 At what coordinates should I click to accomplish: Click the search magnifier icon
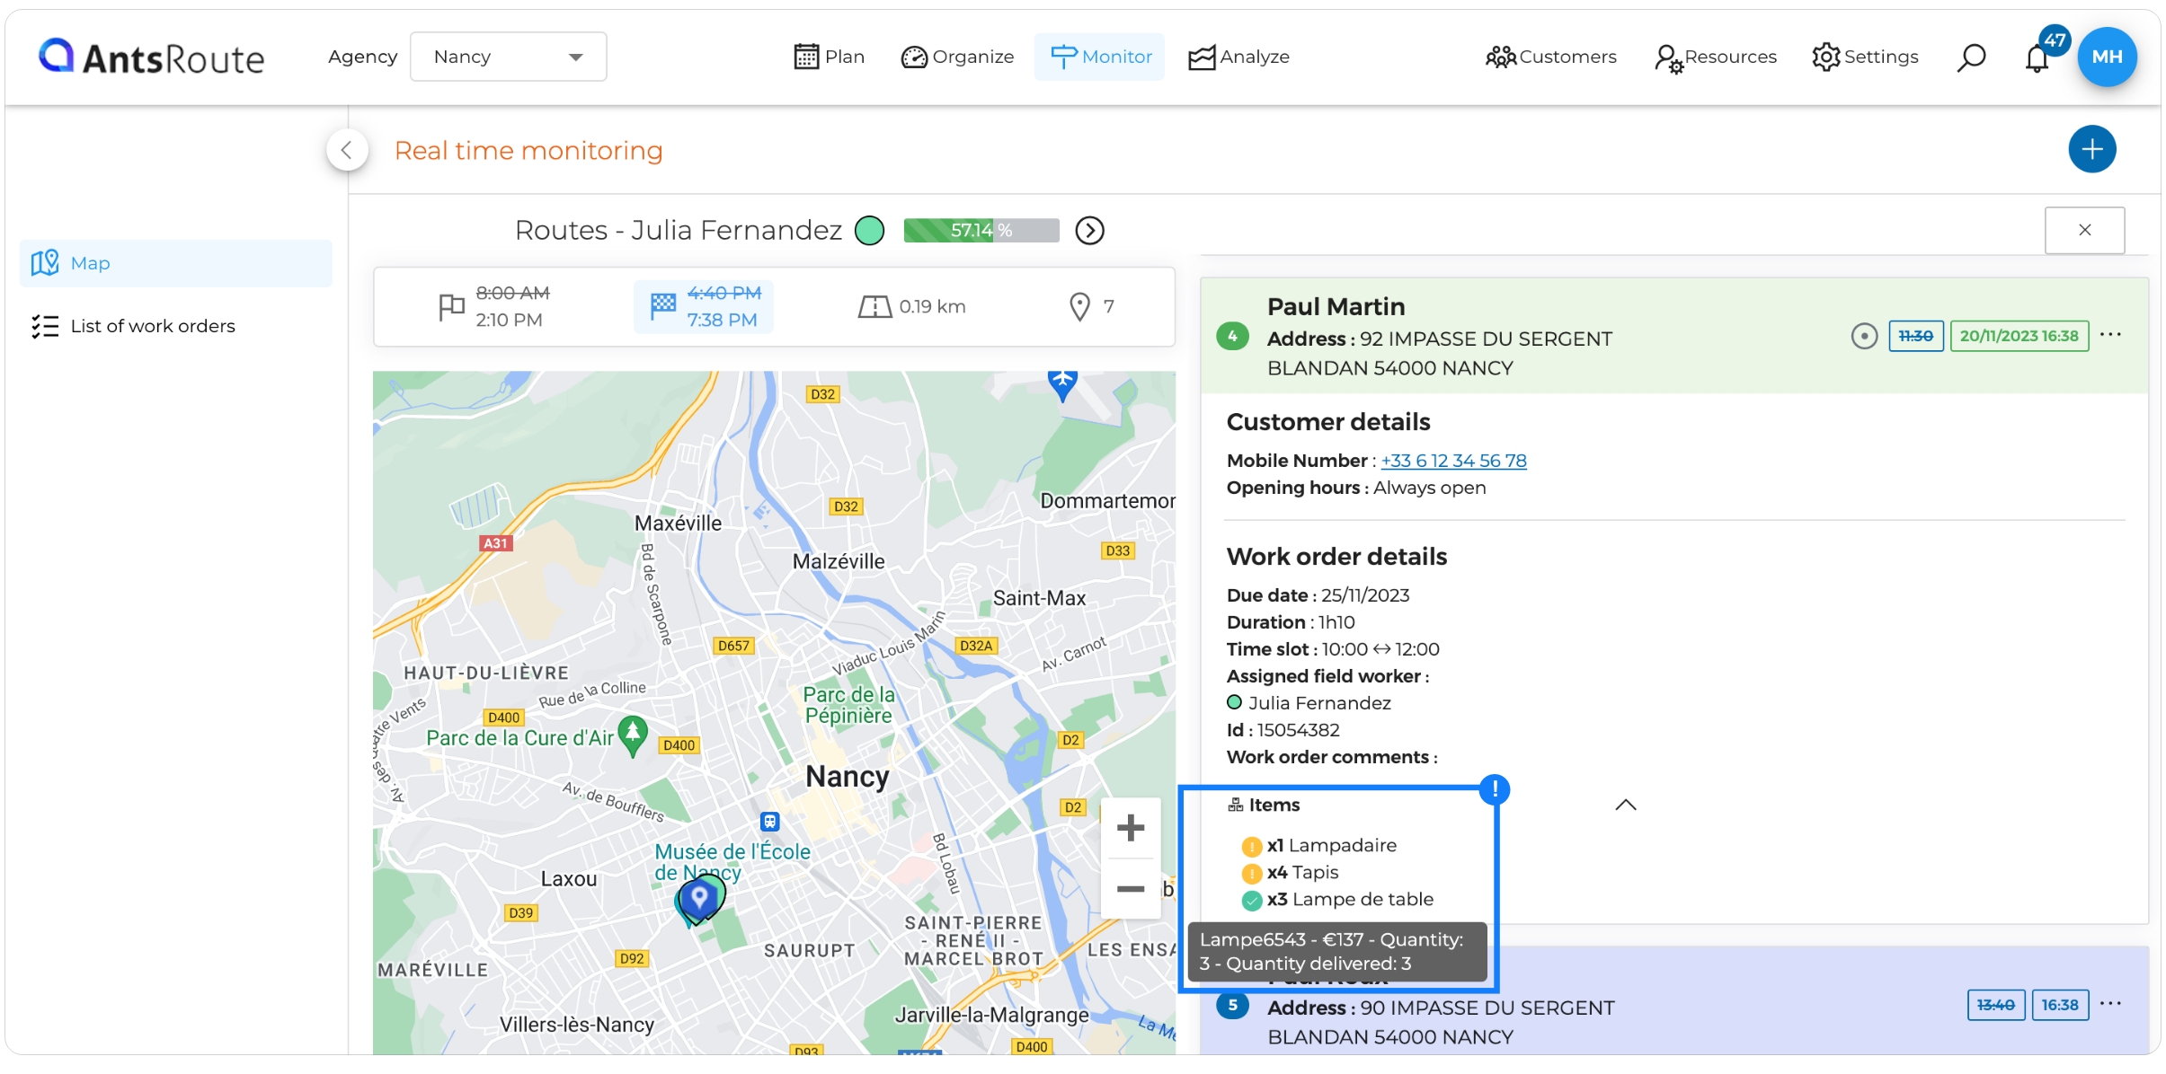tap(1971, 57)
